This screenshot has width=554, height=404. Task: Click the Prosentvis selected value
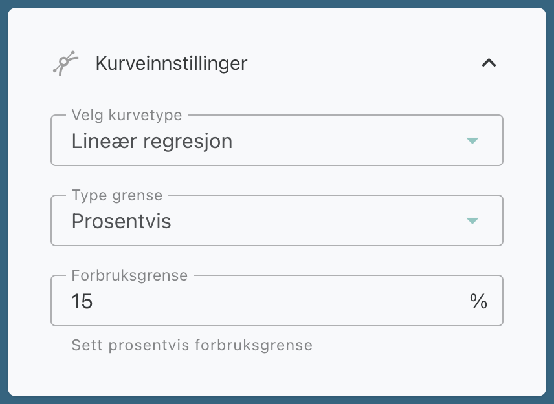click(121, 221)
